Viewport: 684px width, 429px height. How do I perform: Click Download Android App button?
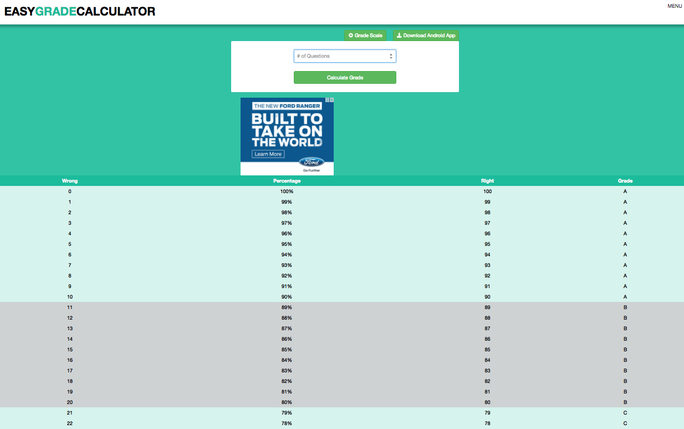[x=426, y=36]
